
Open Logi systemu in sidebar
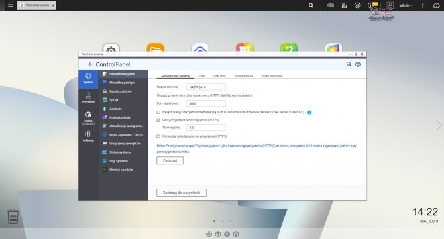[123, 161]
